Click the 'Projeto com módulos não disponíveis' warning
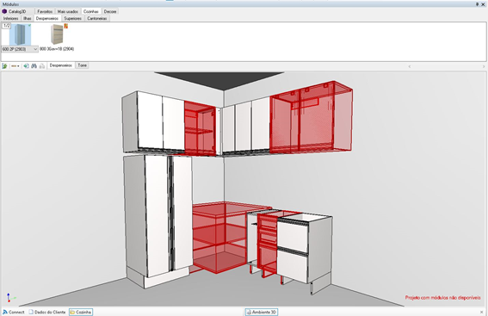 (x=443, y=298)
